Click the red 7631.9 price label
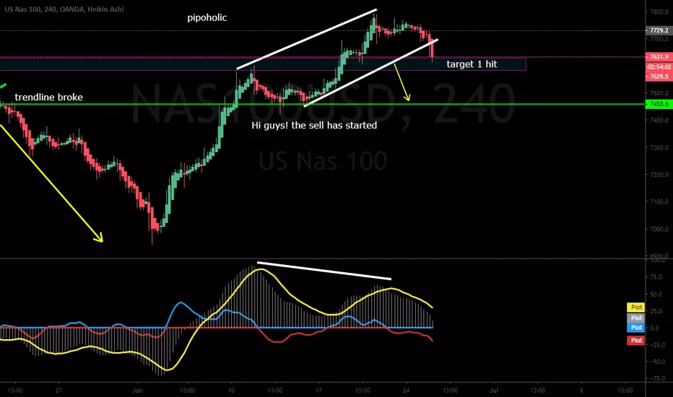This screenshot has height=397, width=673. click(x=659, y=56)
